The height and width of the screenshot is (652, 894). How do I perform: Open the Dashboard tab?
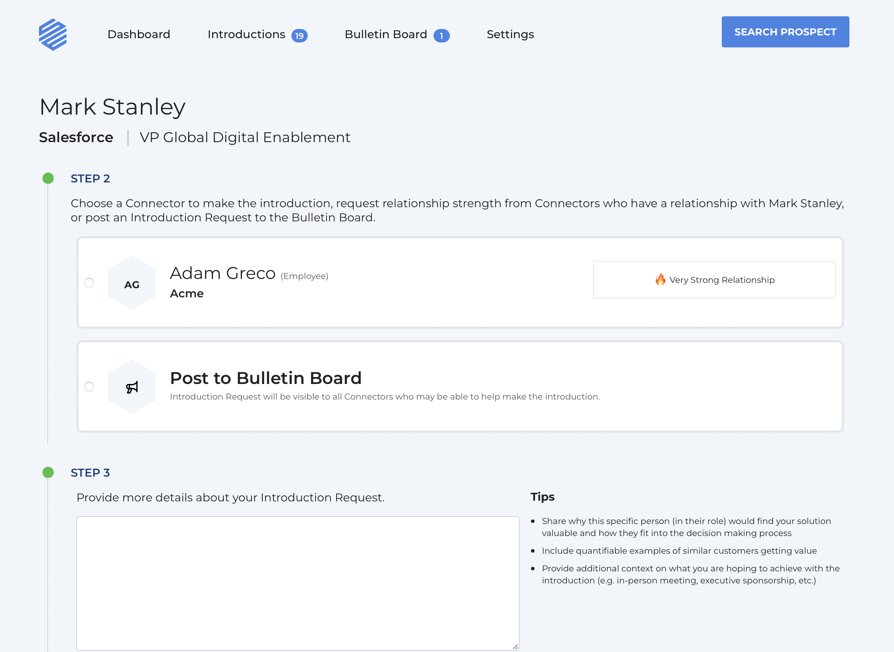click(x=139, y=34)
